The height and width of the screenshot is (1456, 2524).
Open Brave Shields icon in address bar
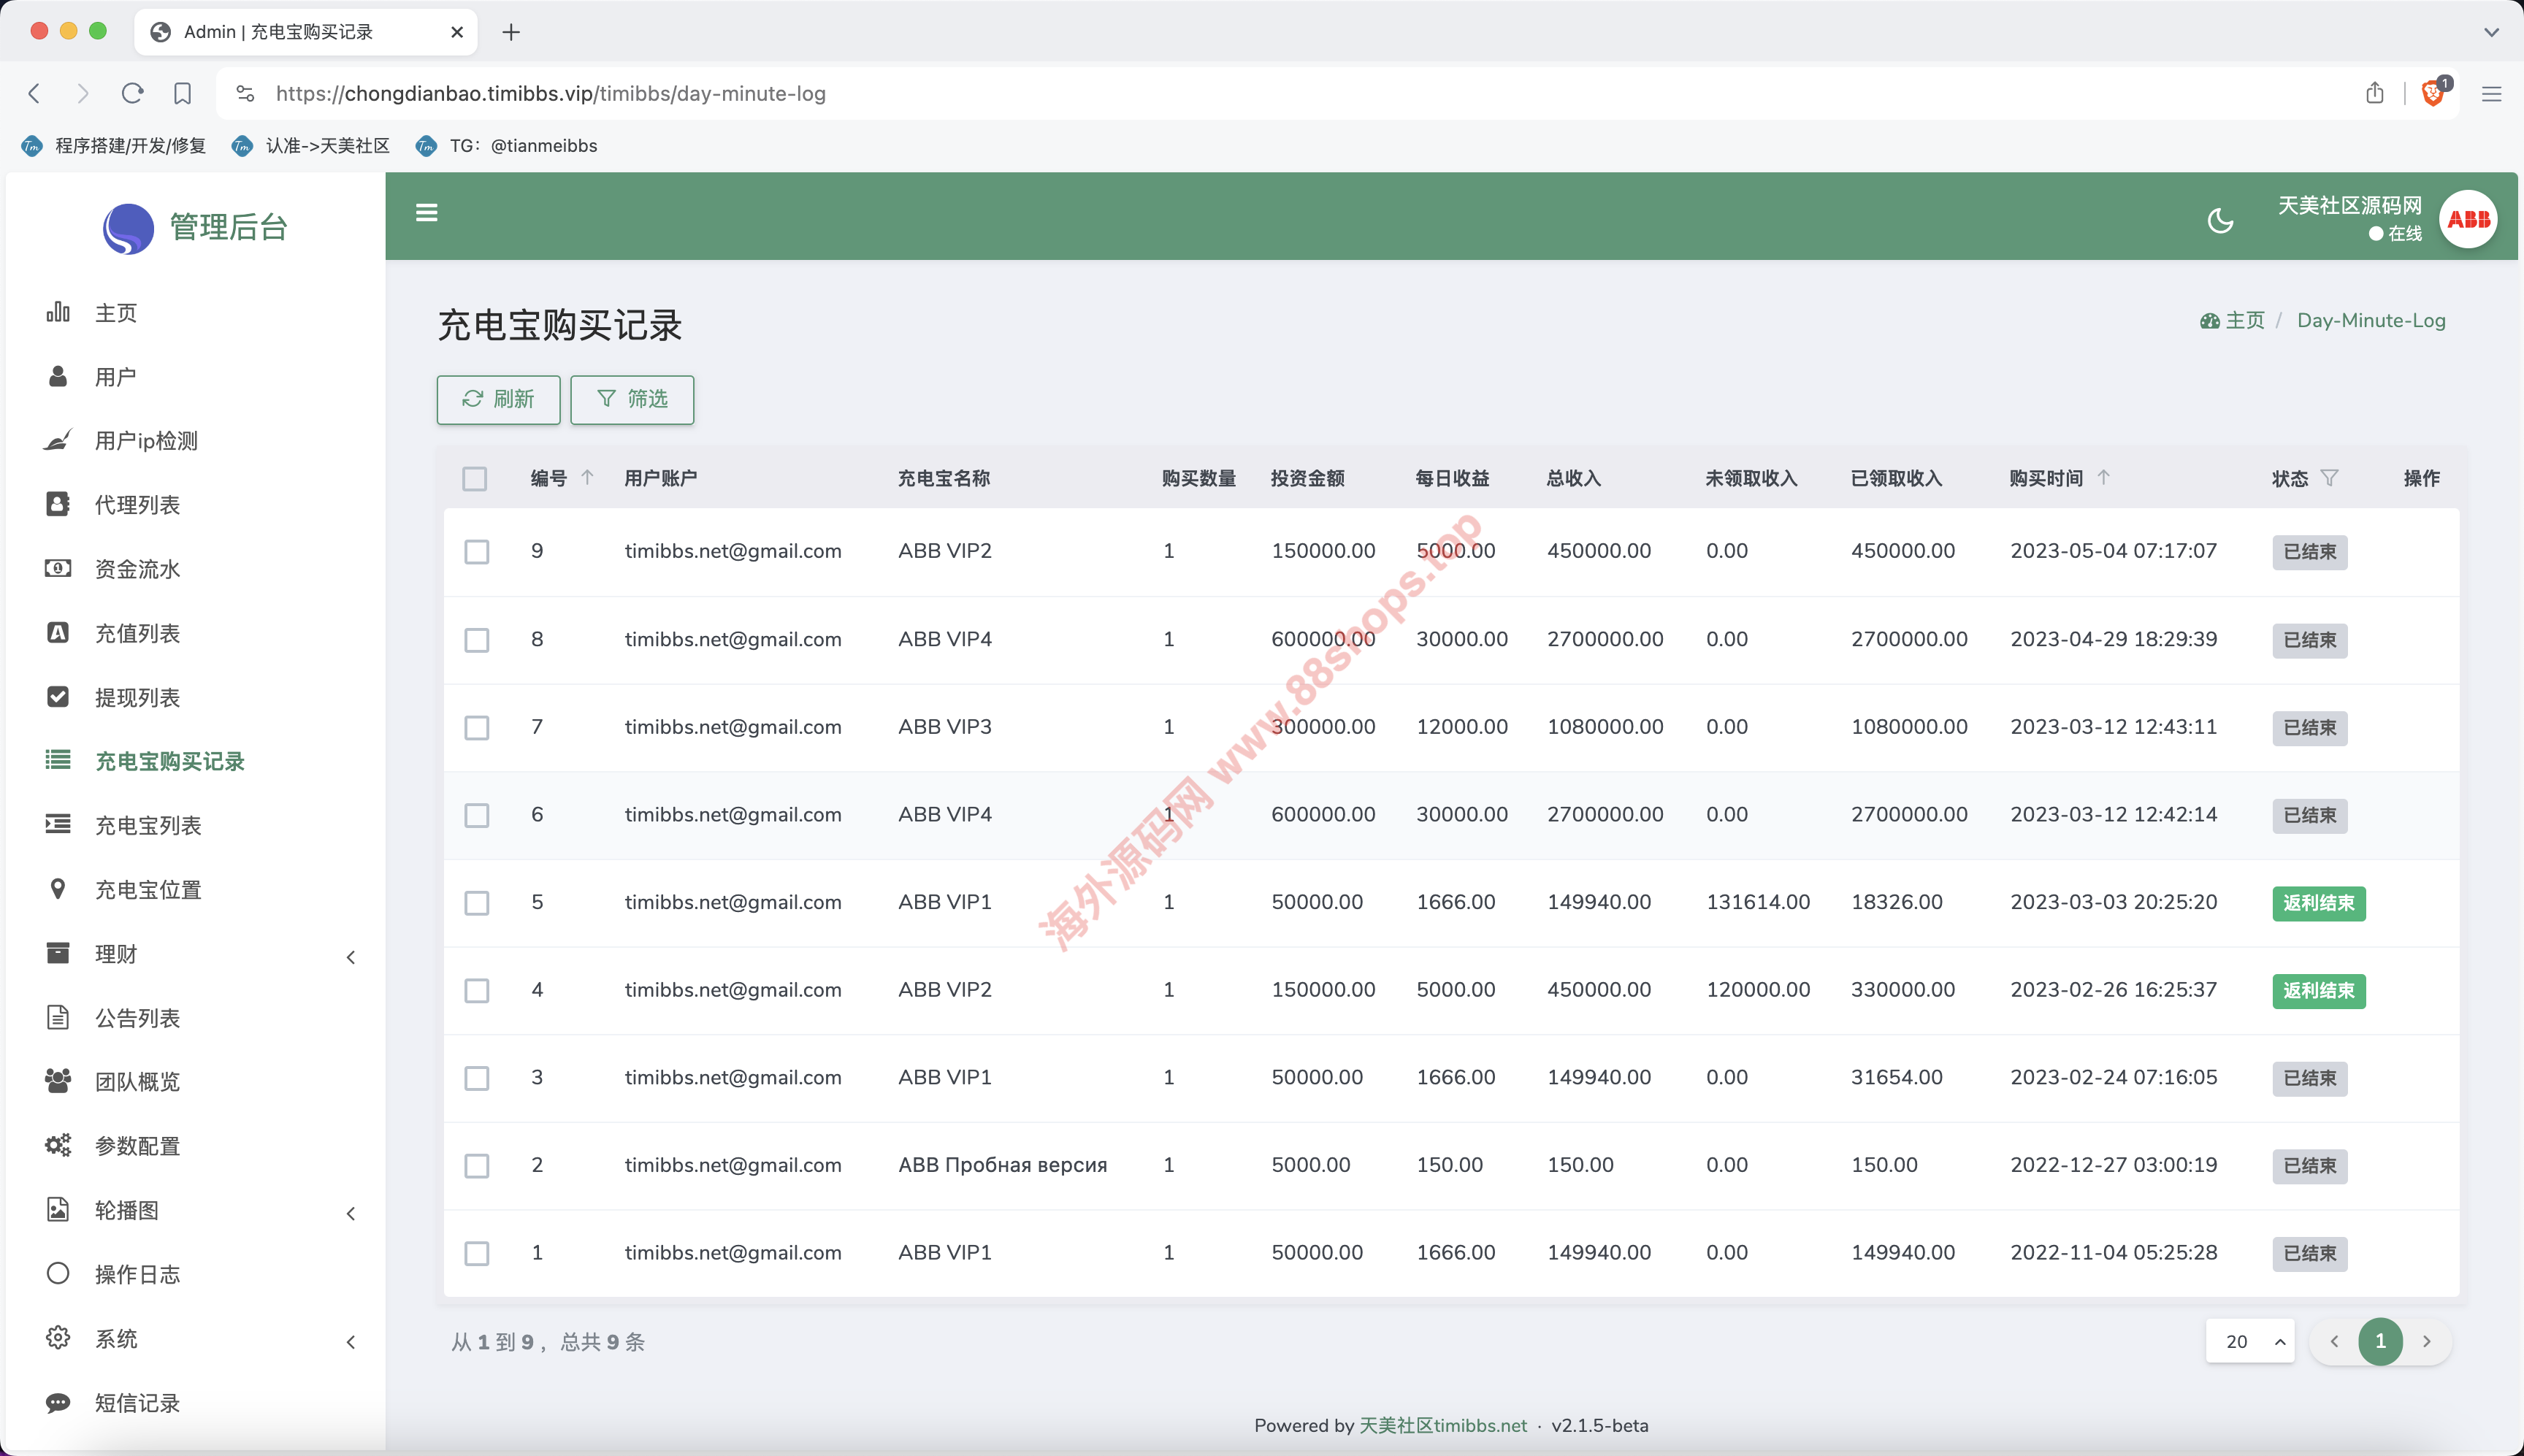(2433, 93)
